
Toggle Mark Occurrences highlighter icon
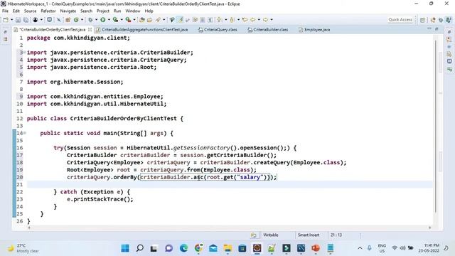click(181, 20)
